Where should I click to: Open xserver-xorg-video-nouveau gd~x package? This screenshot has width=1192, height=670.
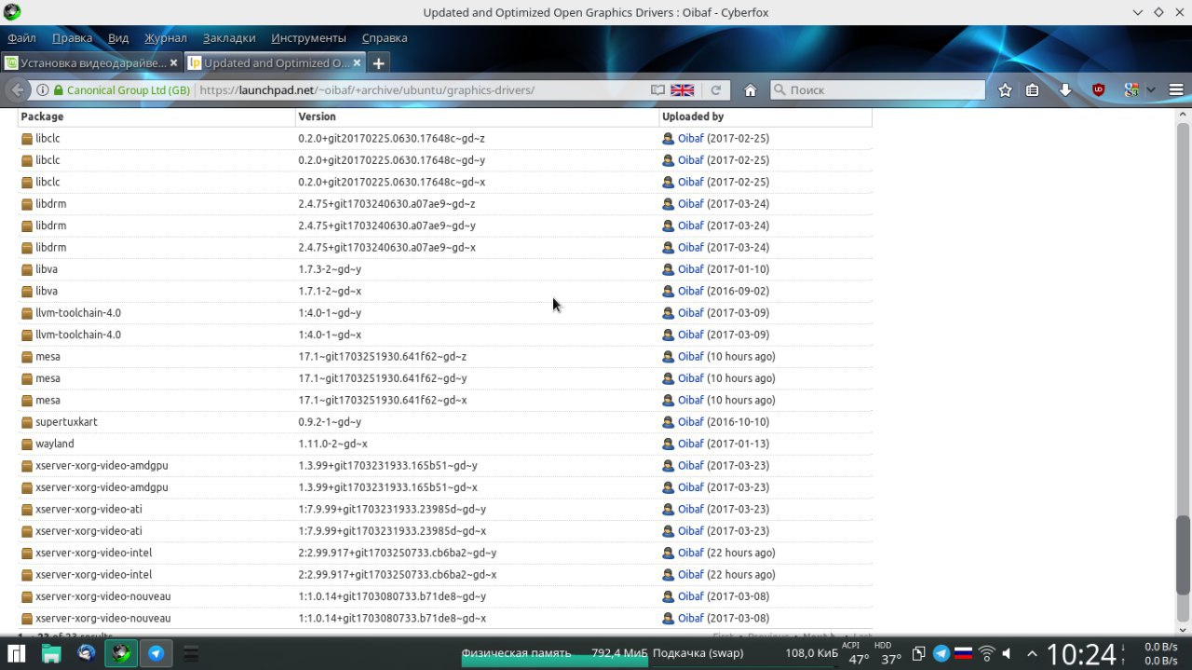pyautogui.click(x=102, y=619)
